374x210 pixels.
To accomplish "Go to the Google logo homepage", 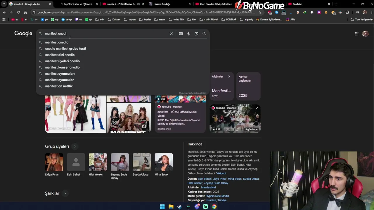I will click(x=23, y=34).
